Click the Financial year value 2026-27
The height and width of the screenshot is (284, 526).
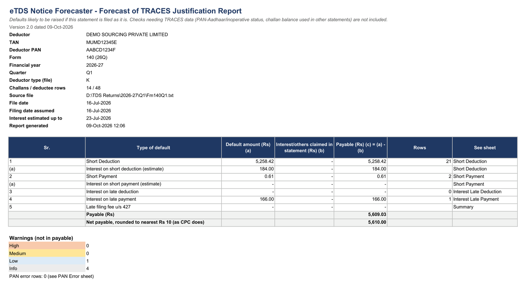pyautogui.click(x=95, y=65)
